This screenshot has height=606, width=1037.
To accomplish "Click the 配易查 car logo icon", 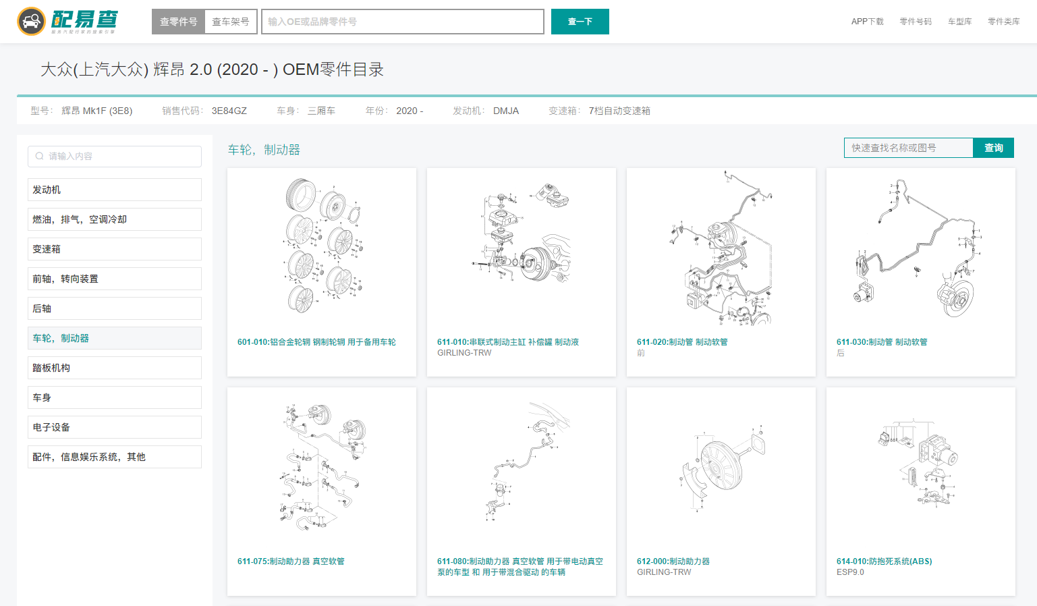I will 31,22.
